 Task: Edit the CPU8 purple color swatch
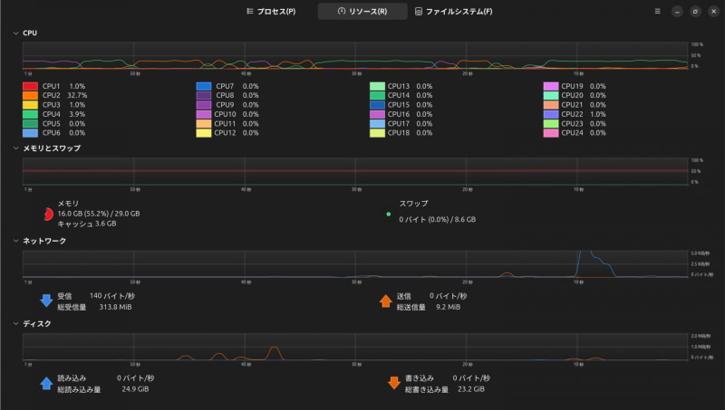coord(204,96)
